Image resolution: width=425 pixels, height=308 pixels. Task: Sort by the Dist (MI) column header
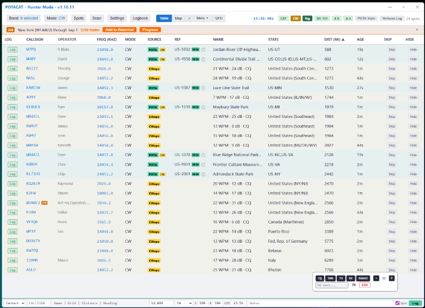334,39
